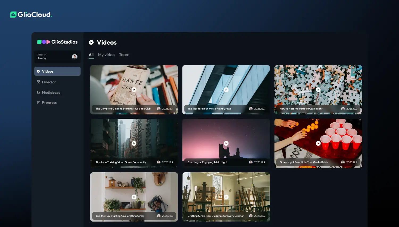Viewport: 399px width, 227px height.
Task: Play the Perfect Puzzle Night video
Action: pyautogui.click(x=318, y=90)
